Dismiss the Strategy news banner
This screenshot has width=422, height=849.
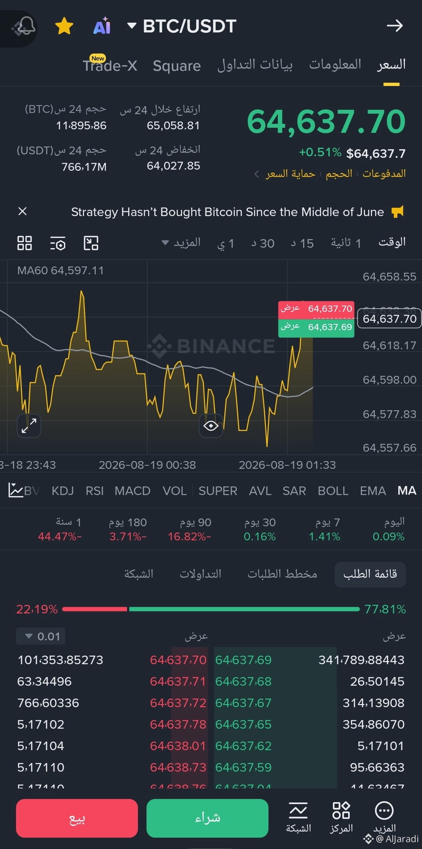[x=23, y=211]
